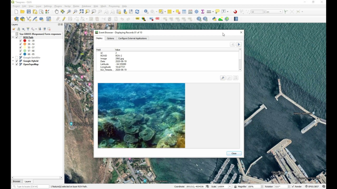The image size is (337, 189).
Task: Save project with the floppy disk icon
Action: (28, 12)
